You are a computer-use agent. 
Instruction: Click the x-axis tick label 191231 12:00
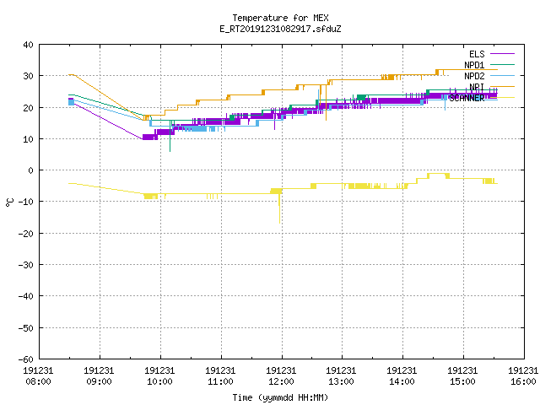click(281, 376)
